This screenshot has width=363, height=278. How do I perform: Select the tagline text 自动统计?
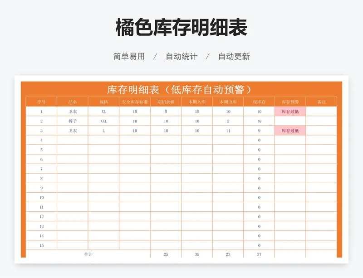point(181,57)
